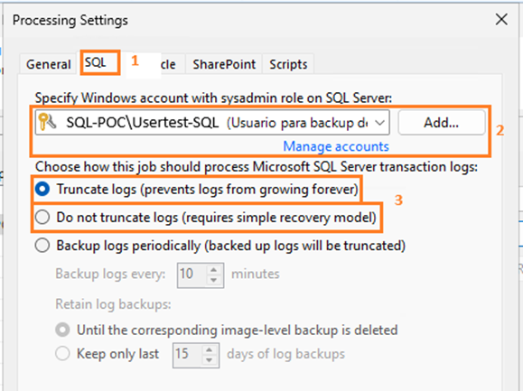Switch to the General tab
523x391 pixels.
point(49,64)
